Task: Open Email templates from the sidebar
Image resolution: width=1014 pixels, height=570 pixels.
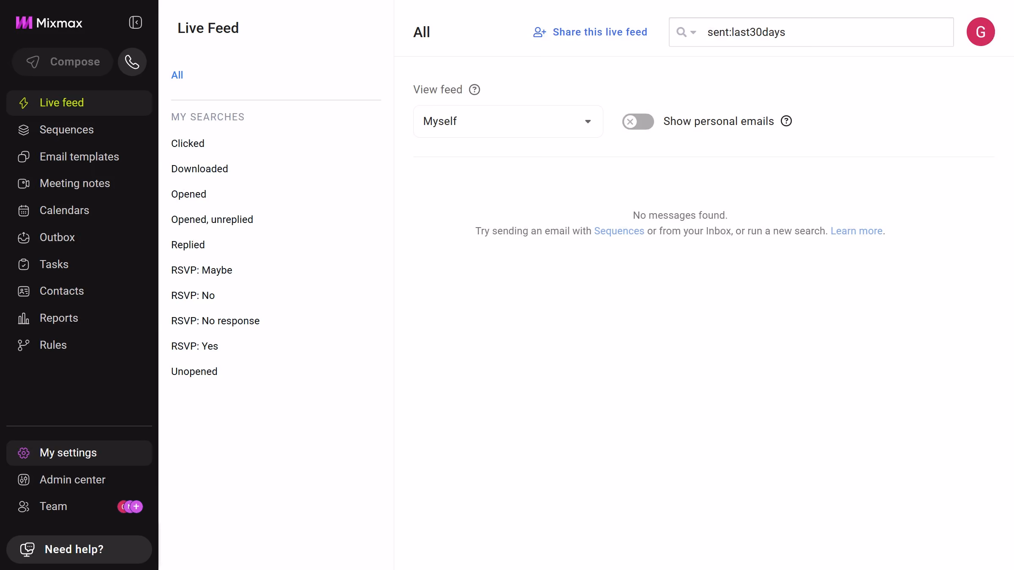Action: coord(79,157)
